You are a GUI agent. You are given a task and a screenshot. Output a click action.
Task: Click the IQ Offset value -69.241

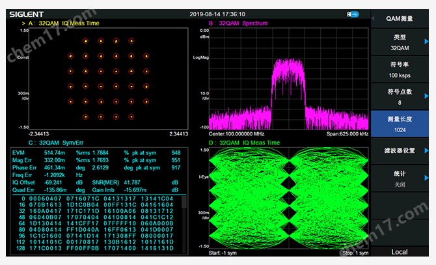(x=53, y=183)
